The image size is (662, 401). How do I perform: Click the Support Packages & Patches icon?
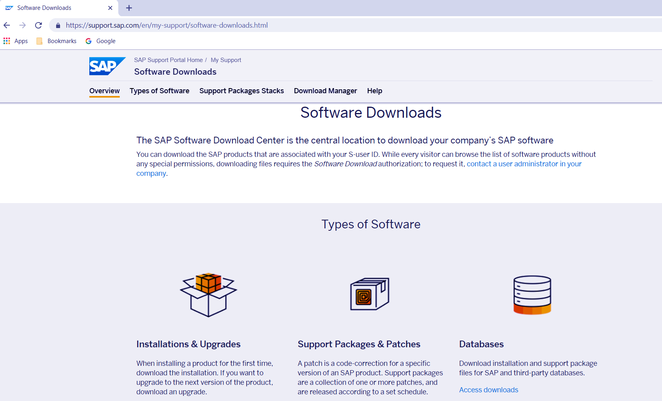pyautogui.click(x=370, y=294)
